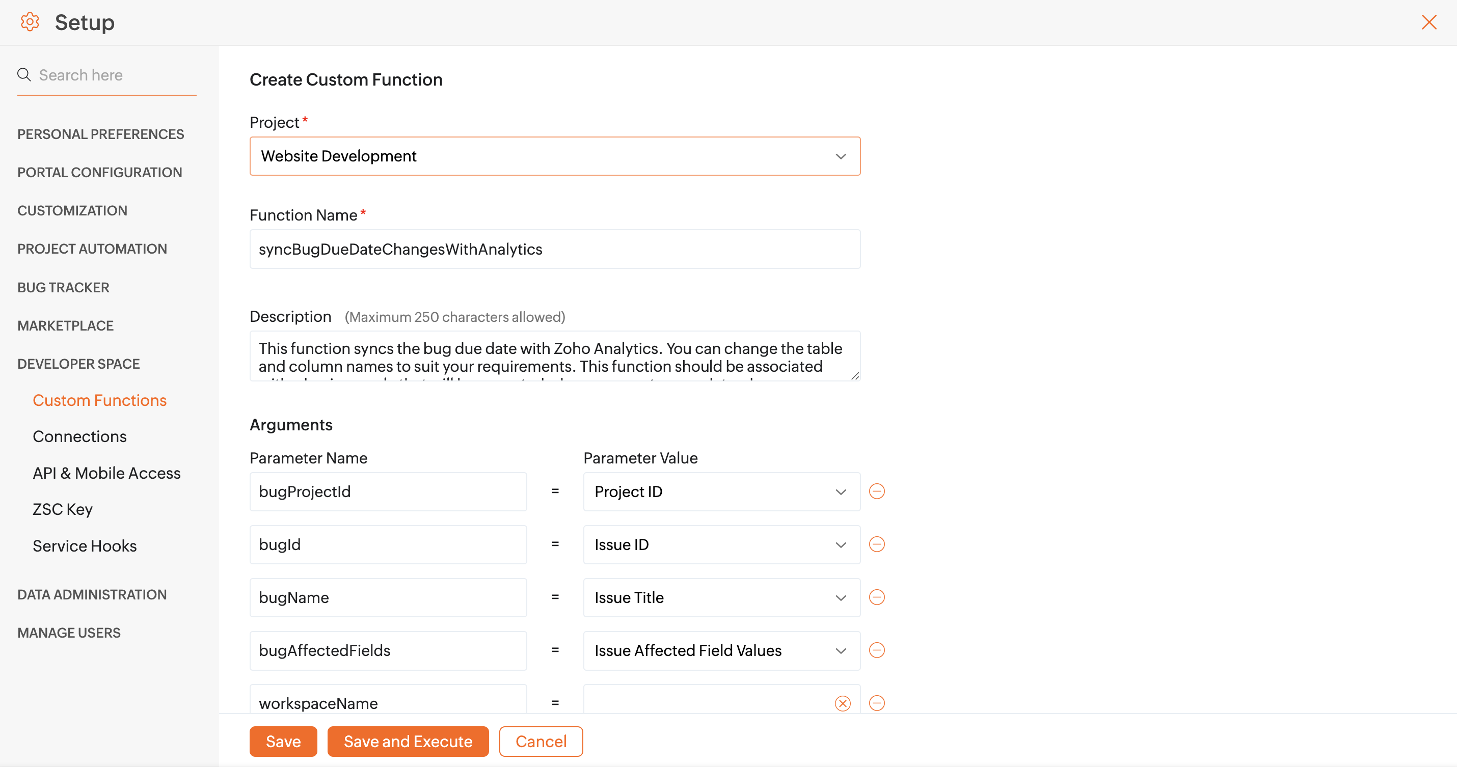Remove the workspaceName argument row
This screenshot has height=767, width=1457.
click(x=877, y=702)
